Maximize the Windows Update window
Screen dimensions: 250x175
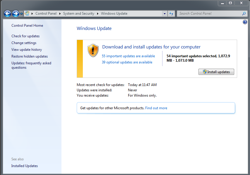coord(230,3)
